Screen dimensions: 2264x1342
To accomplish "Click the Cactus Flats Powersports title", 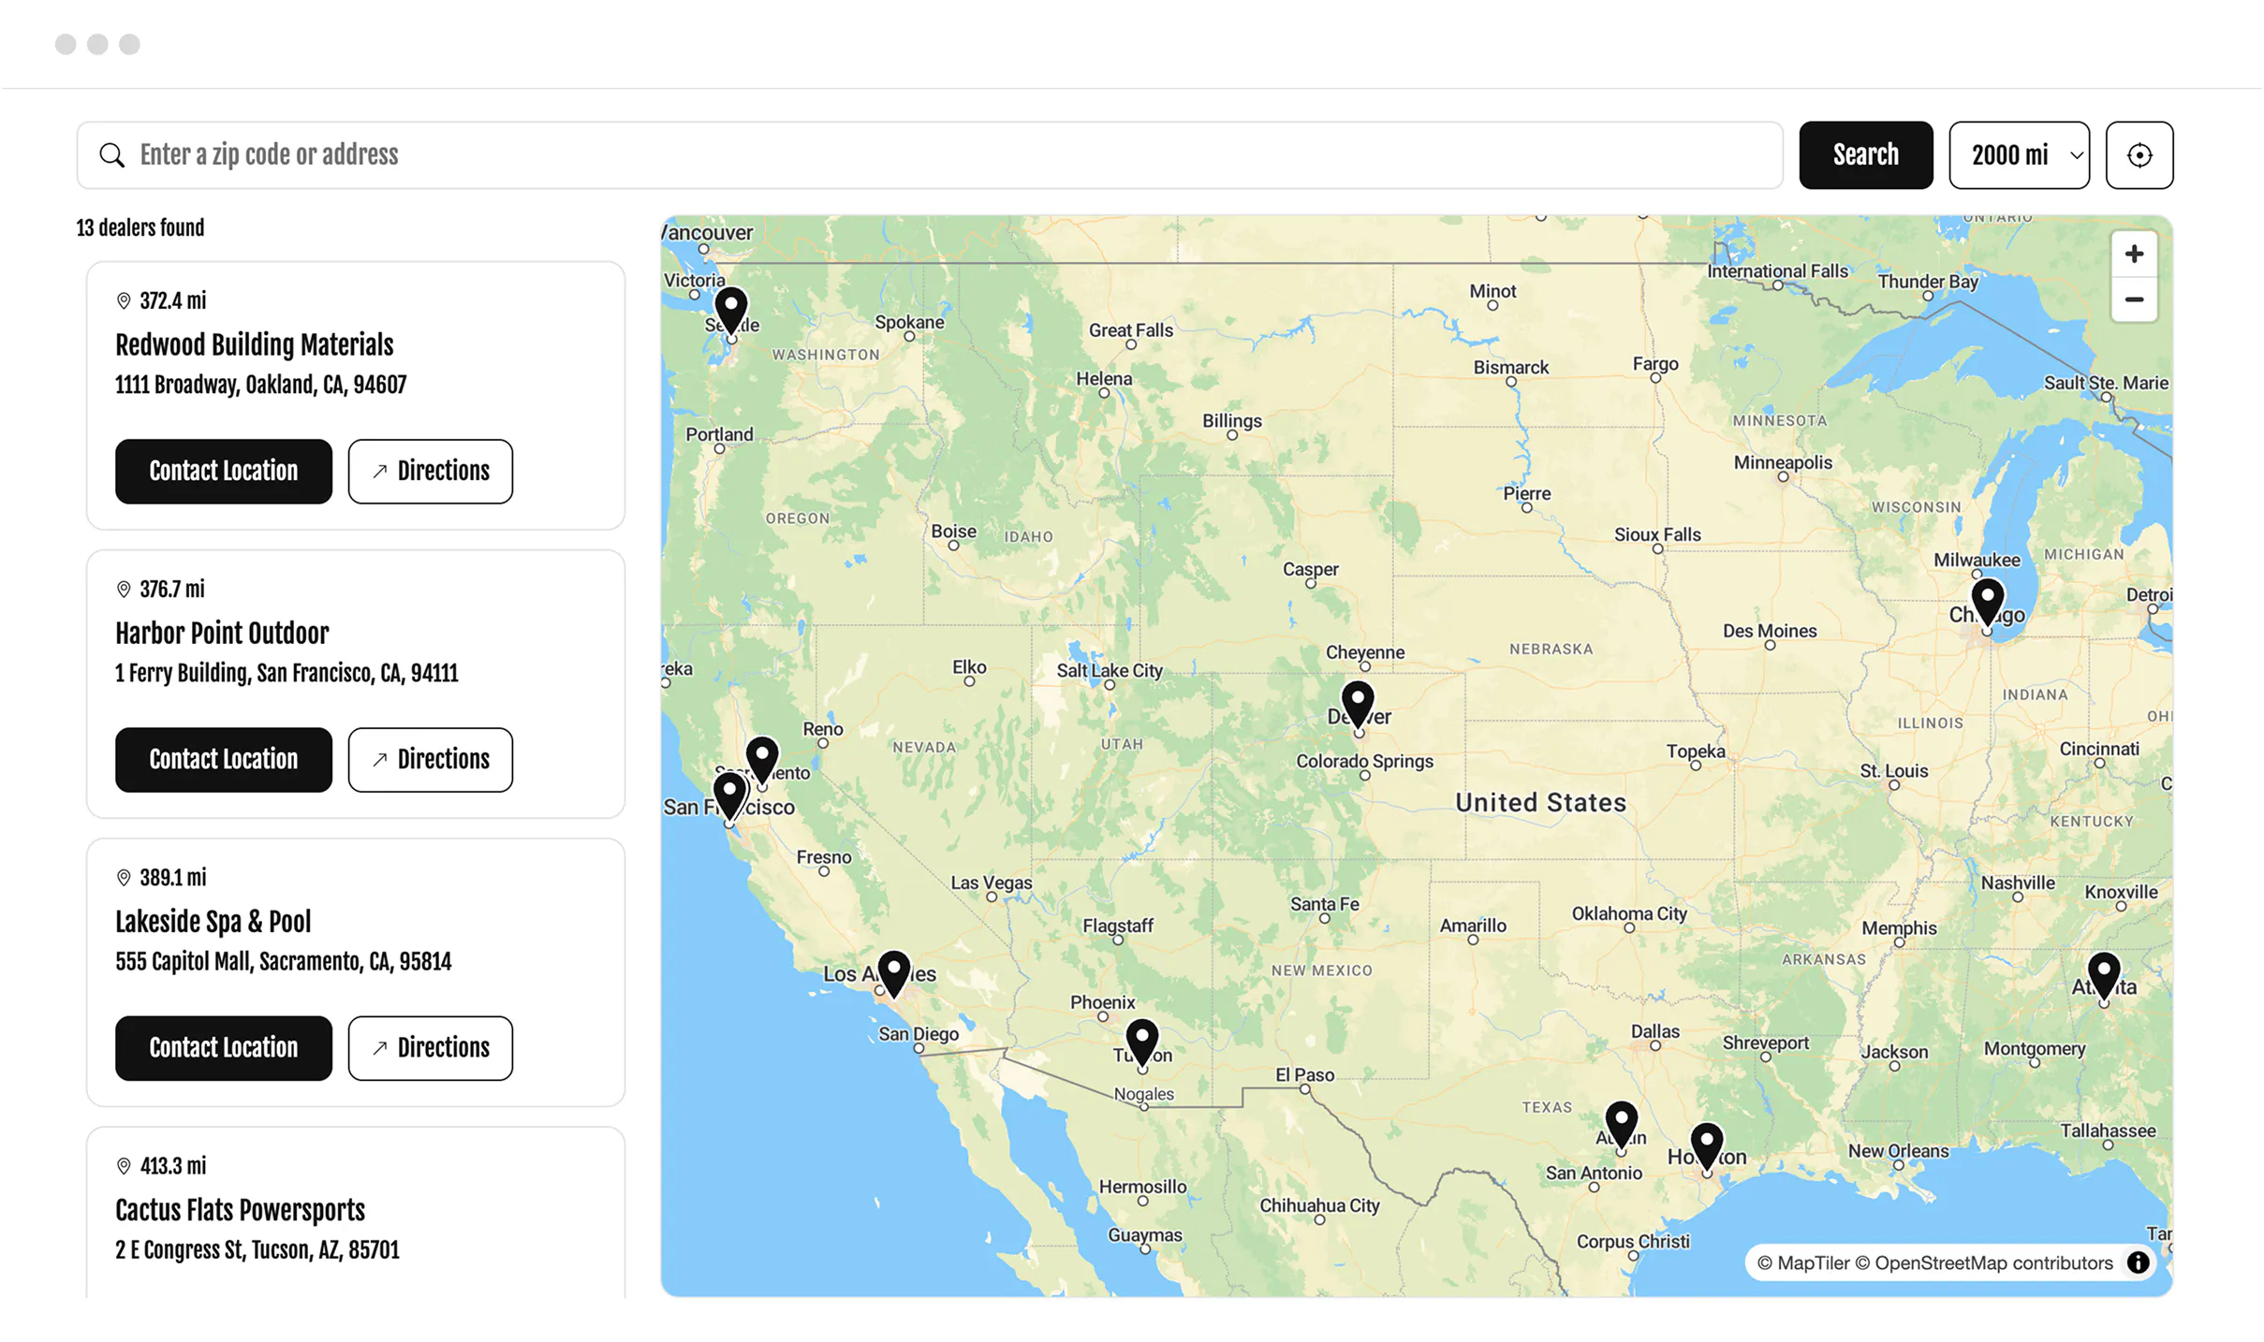I will pyautogui.click(x=241, y=1210).
